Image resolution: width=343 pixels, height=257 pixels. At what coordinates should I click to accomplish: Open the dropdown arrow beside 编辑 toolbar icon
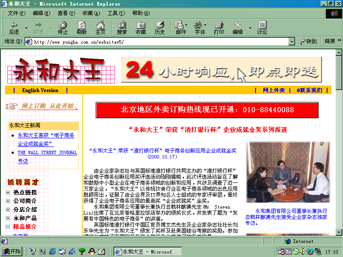[x=250, y=28]
